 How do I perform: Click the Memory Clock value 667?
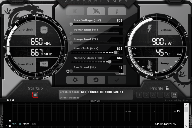[x=120, y=58]
